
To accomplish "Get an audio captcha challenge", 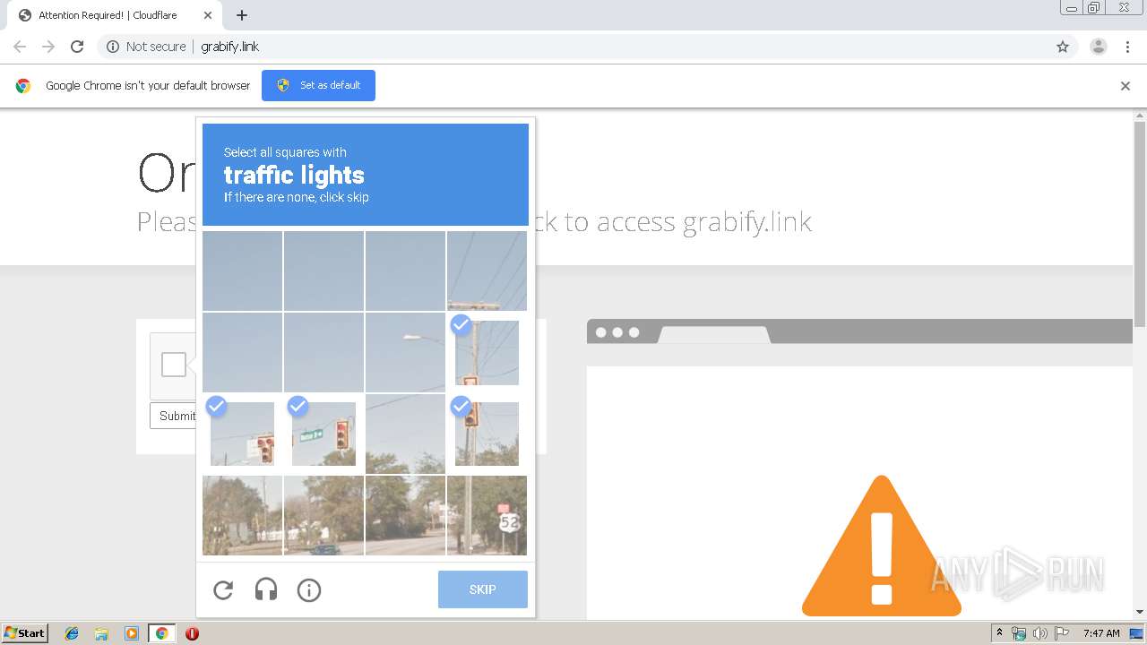I will (x=266, y=589).
